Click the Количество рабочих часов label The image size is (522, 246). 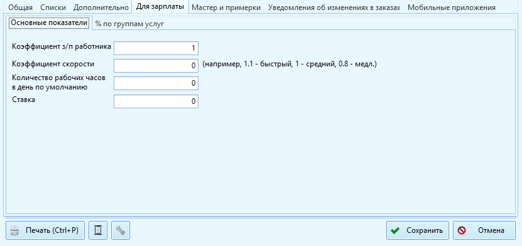click(x=59, y=83)
